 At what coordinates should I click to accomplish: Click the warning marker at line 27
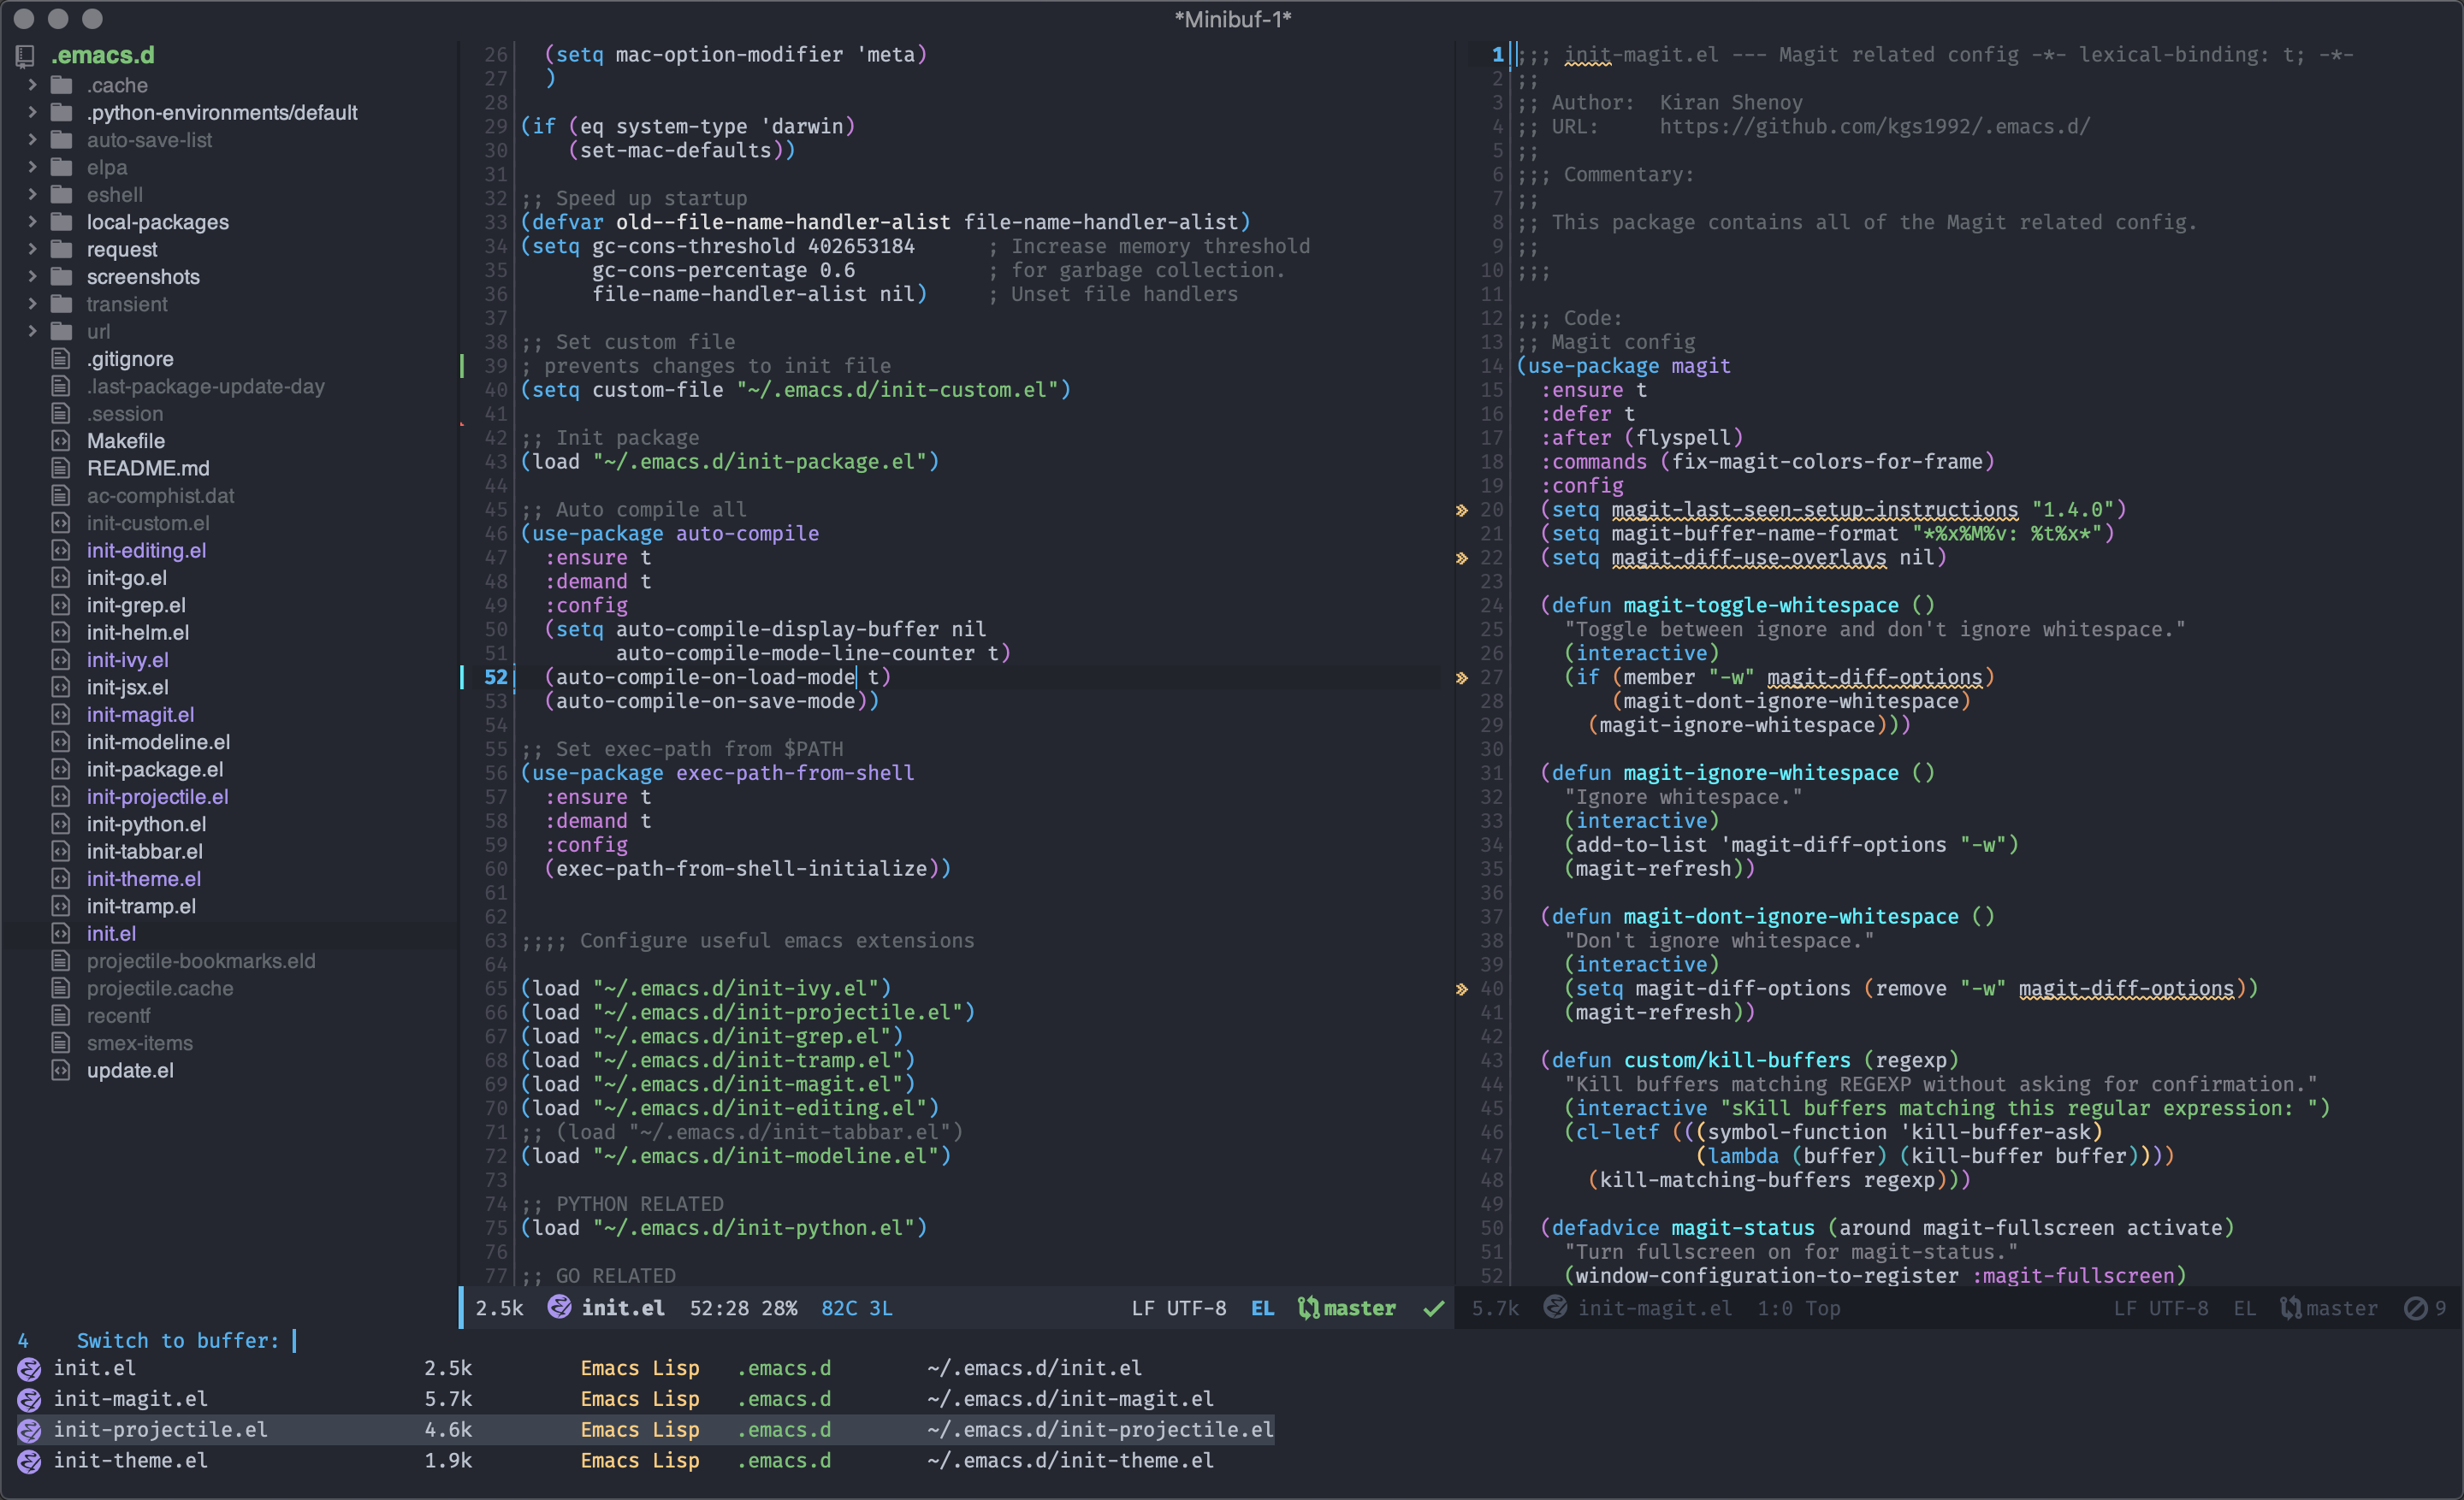point(1462,678)
